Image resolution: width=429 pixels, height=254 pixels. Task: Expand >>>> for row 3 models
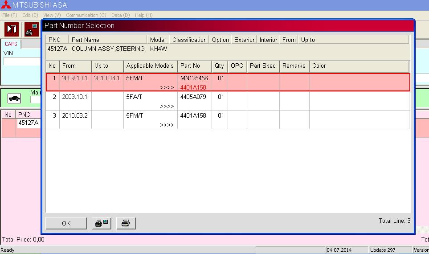167,125
